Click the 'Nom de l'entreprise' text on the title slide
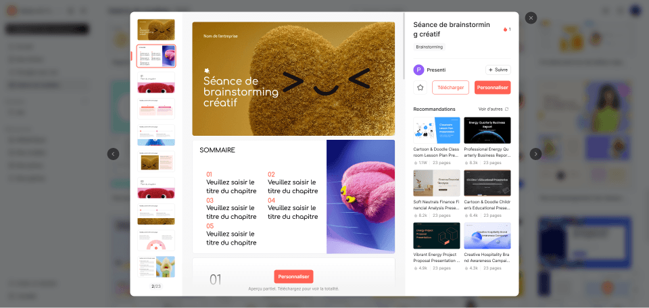Image resolution: width=649 pixels, height=308 pixels. [x=220, y=36]
